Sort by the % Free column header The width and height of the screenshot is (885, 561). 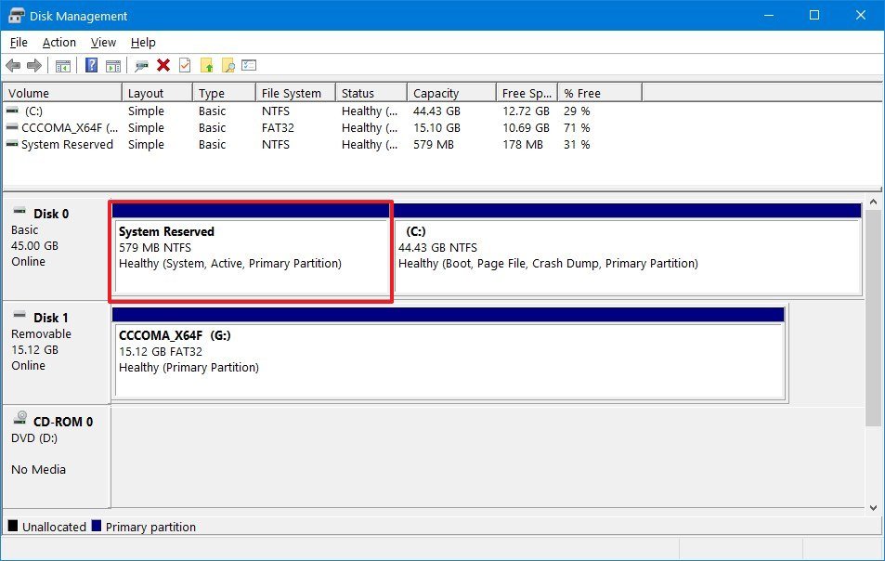pyautogui.click(x=600, y=93)
